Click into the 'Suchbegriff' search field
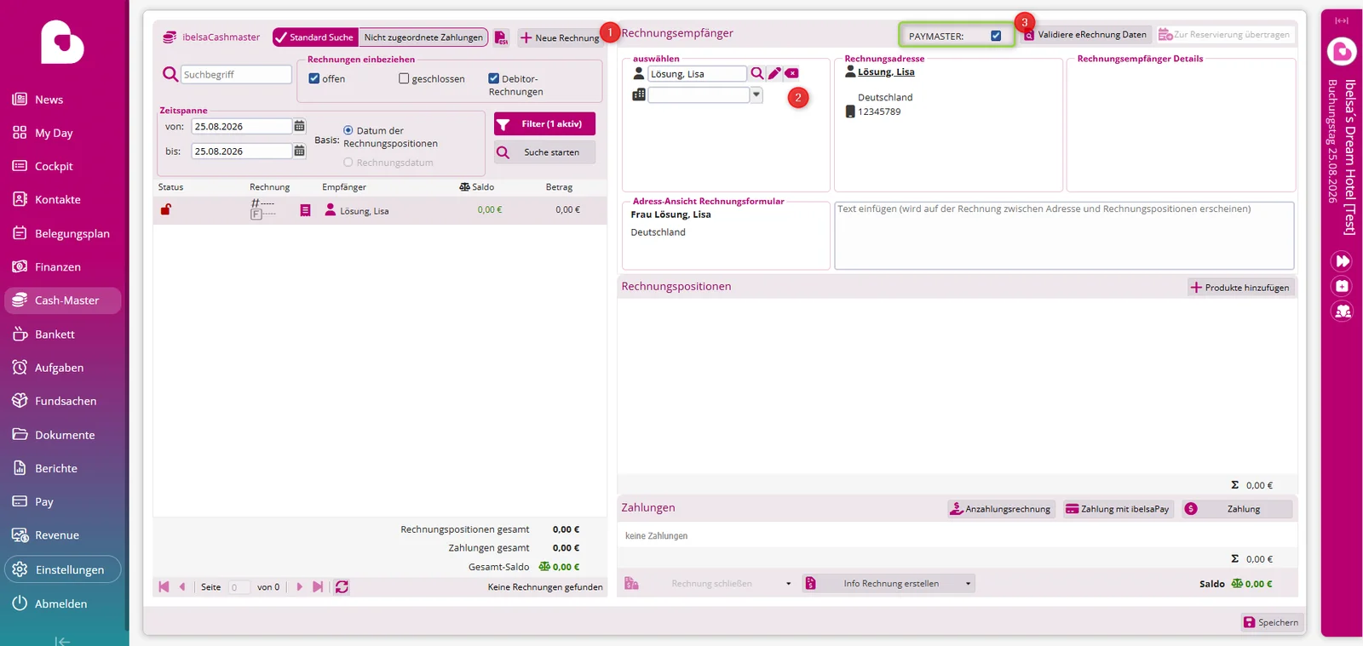 [x=236, y=74]
